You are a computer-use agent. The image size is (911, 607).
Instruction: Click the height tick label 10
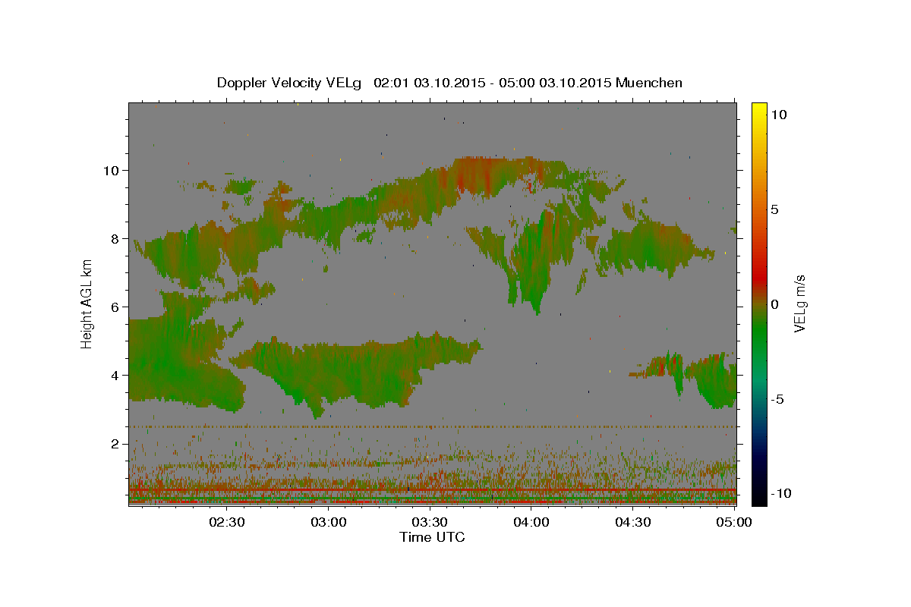[112, 170]
